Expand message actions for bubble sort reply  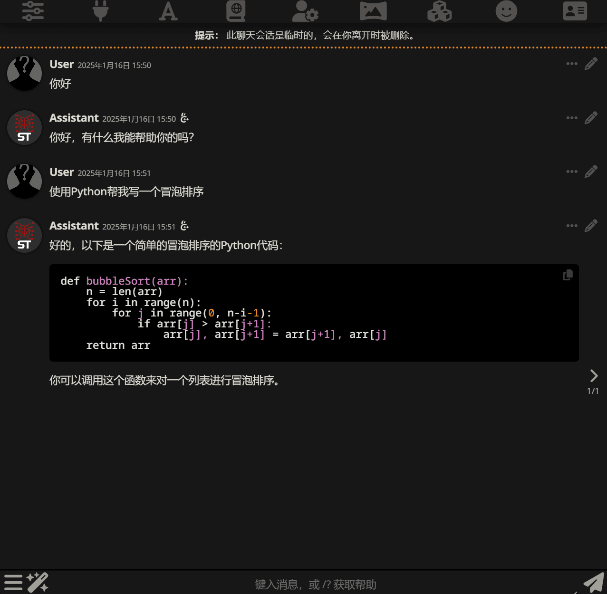[572, 226]
